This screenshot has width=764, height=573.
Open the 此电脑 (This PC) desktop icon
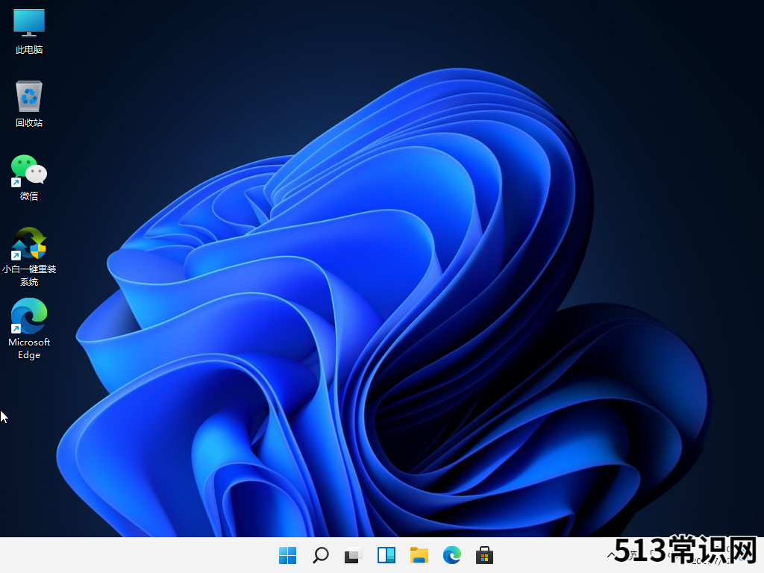point(29,23)
